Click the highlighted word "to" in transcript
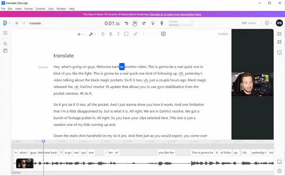 click(122, 67)
